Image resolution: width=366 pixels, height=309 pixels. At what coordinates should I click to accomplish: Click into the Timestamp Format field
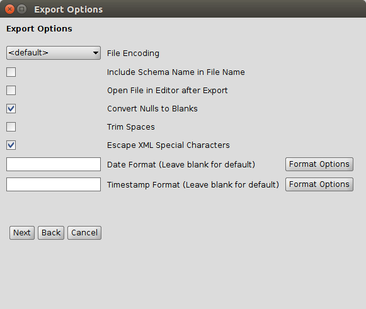pyautogui.click(x=54, y=184)
